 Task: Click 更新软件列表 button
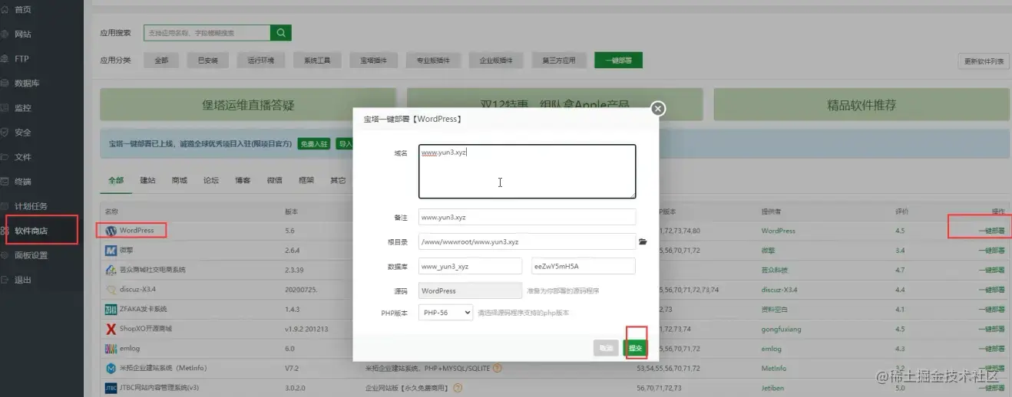point(984,61)
